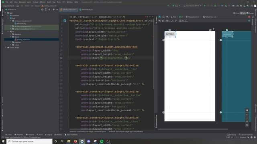Click the Palette side tab

156,20
